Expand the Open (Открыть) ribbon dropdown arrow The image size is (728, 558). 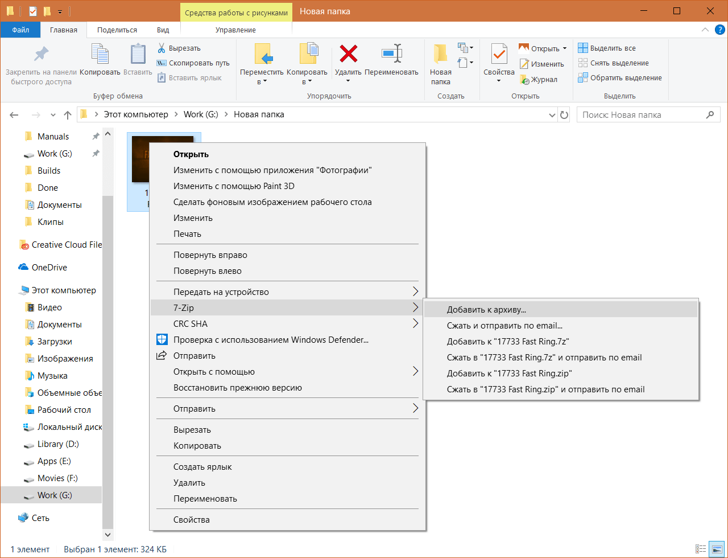(x=565, y=48)
